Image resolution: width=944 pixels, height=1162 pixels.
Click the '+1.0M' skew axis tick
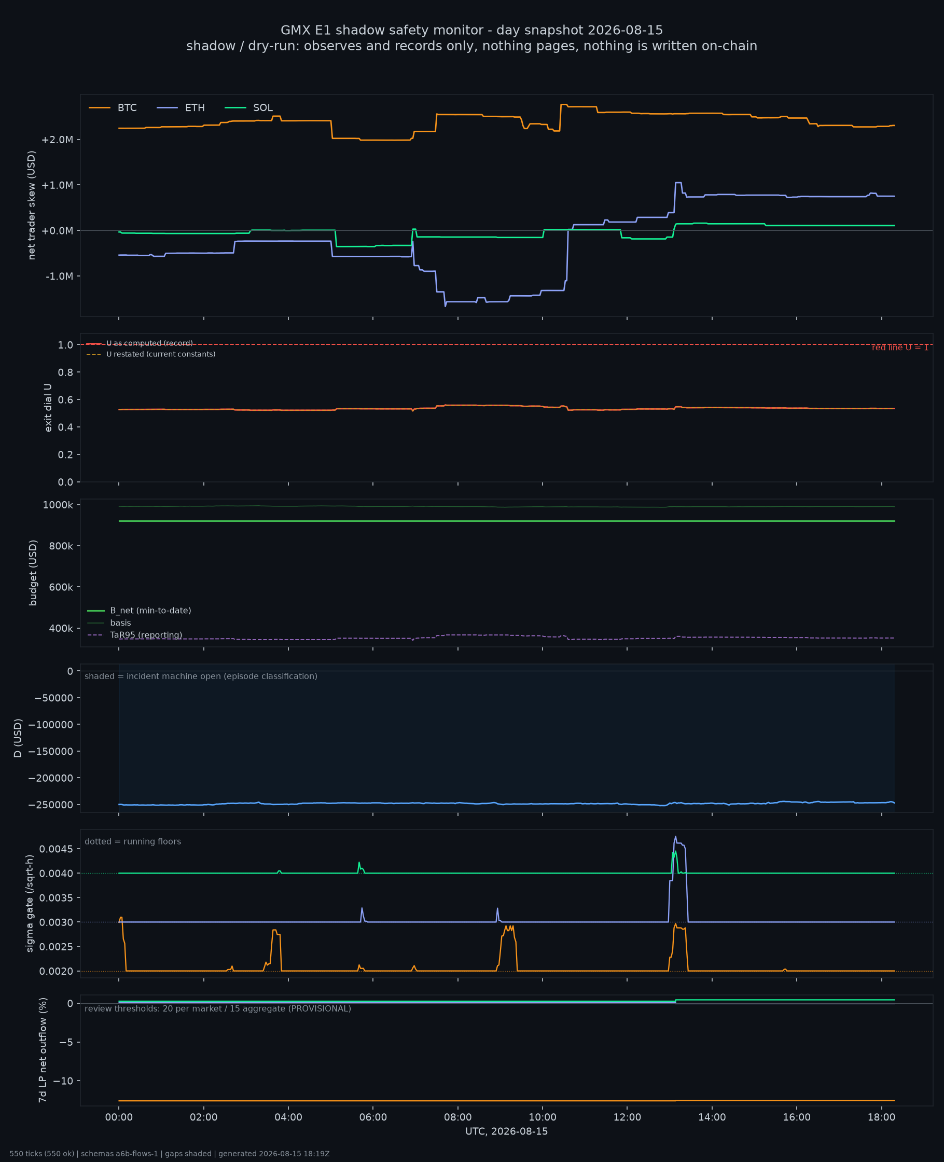pyautogui.click(x=57, y=185)
